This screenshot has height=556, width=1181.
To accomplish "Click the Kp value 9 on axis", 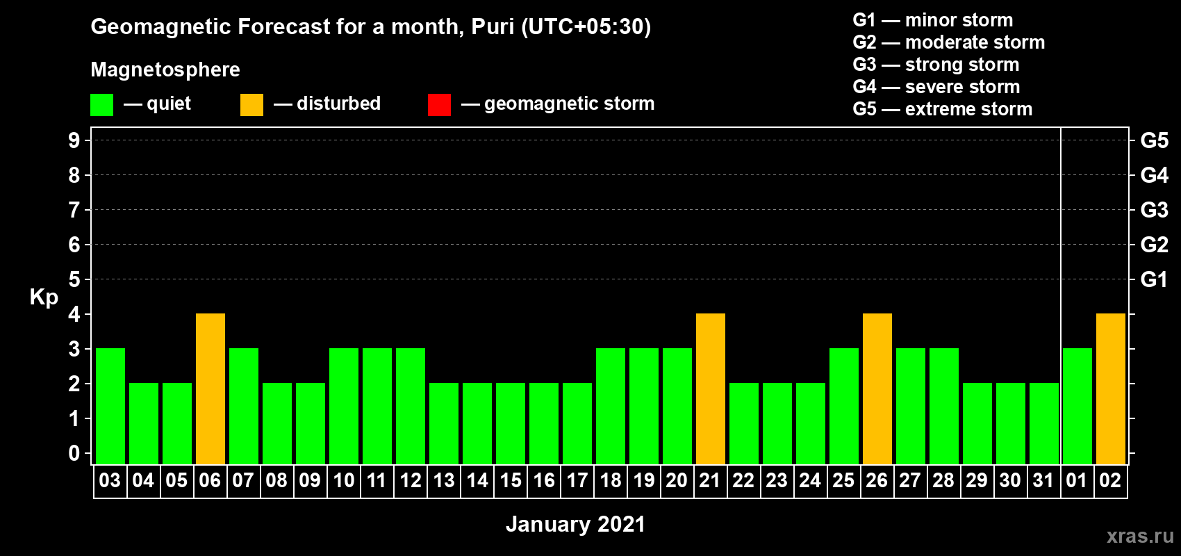I will click(x=74, y=140).
